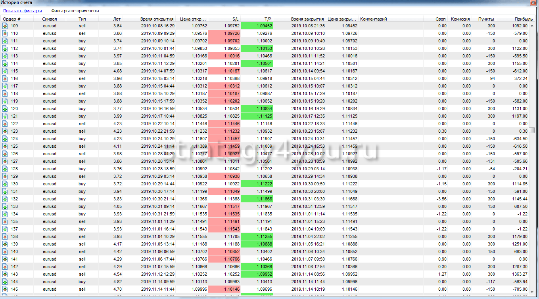This screenshot has width=539, height=299.
Task: Click the trade icon beside order 112
Action: click(x=5, y=48)
